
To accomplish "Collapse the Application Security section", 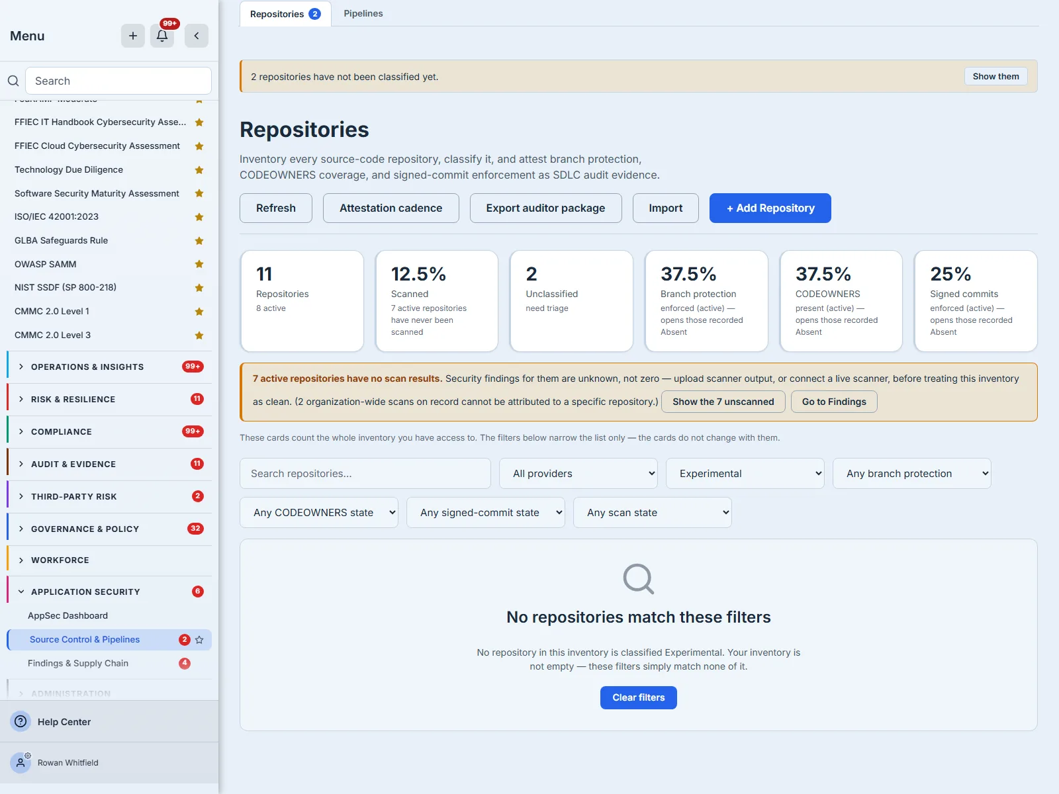I will tap(109, 592).
